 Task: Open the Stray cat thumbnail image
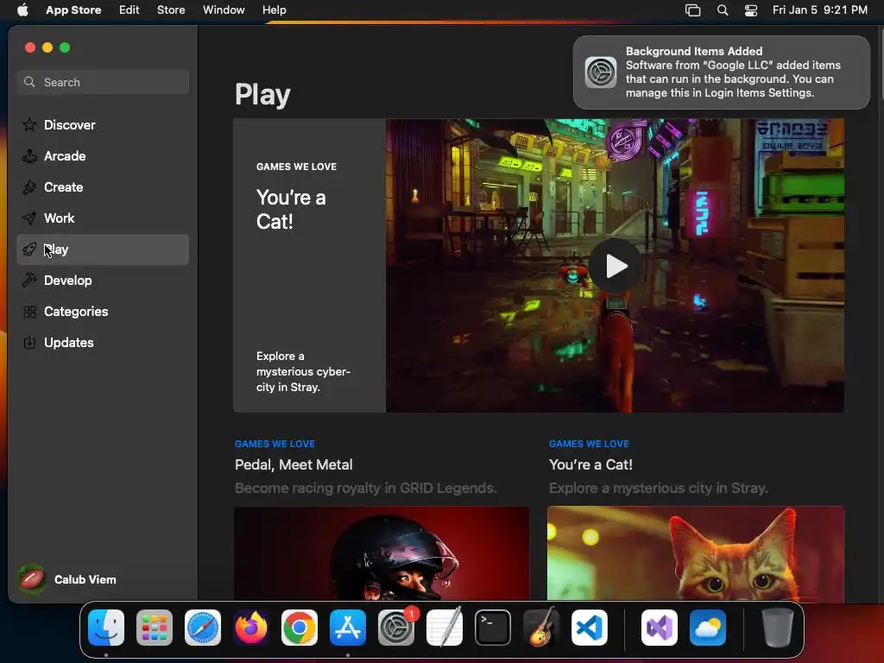tap(696, 553)
